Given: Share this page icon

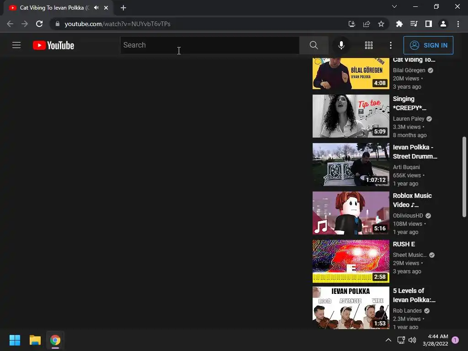Looking at the screenshot, I should coord(367,24).
